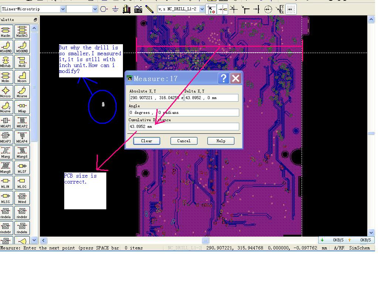This screenshot has height=283, width=378.
Task: Close the Measure dialog
Action: [236, 78]
